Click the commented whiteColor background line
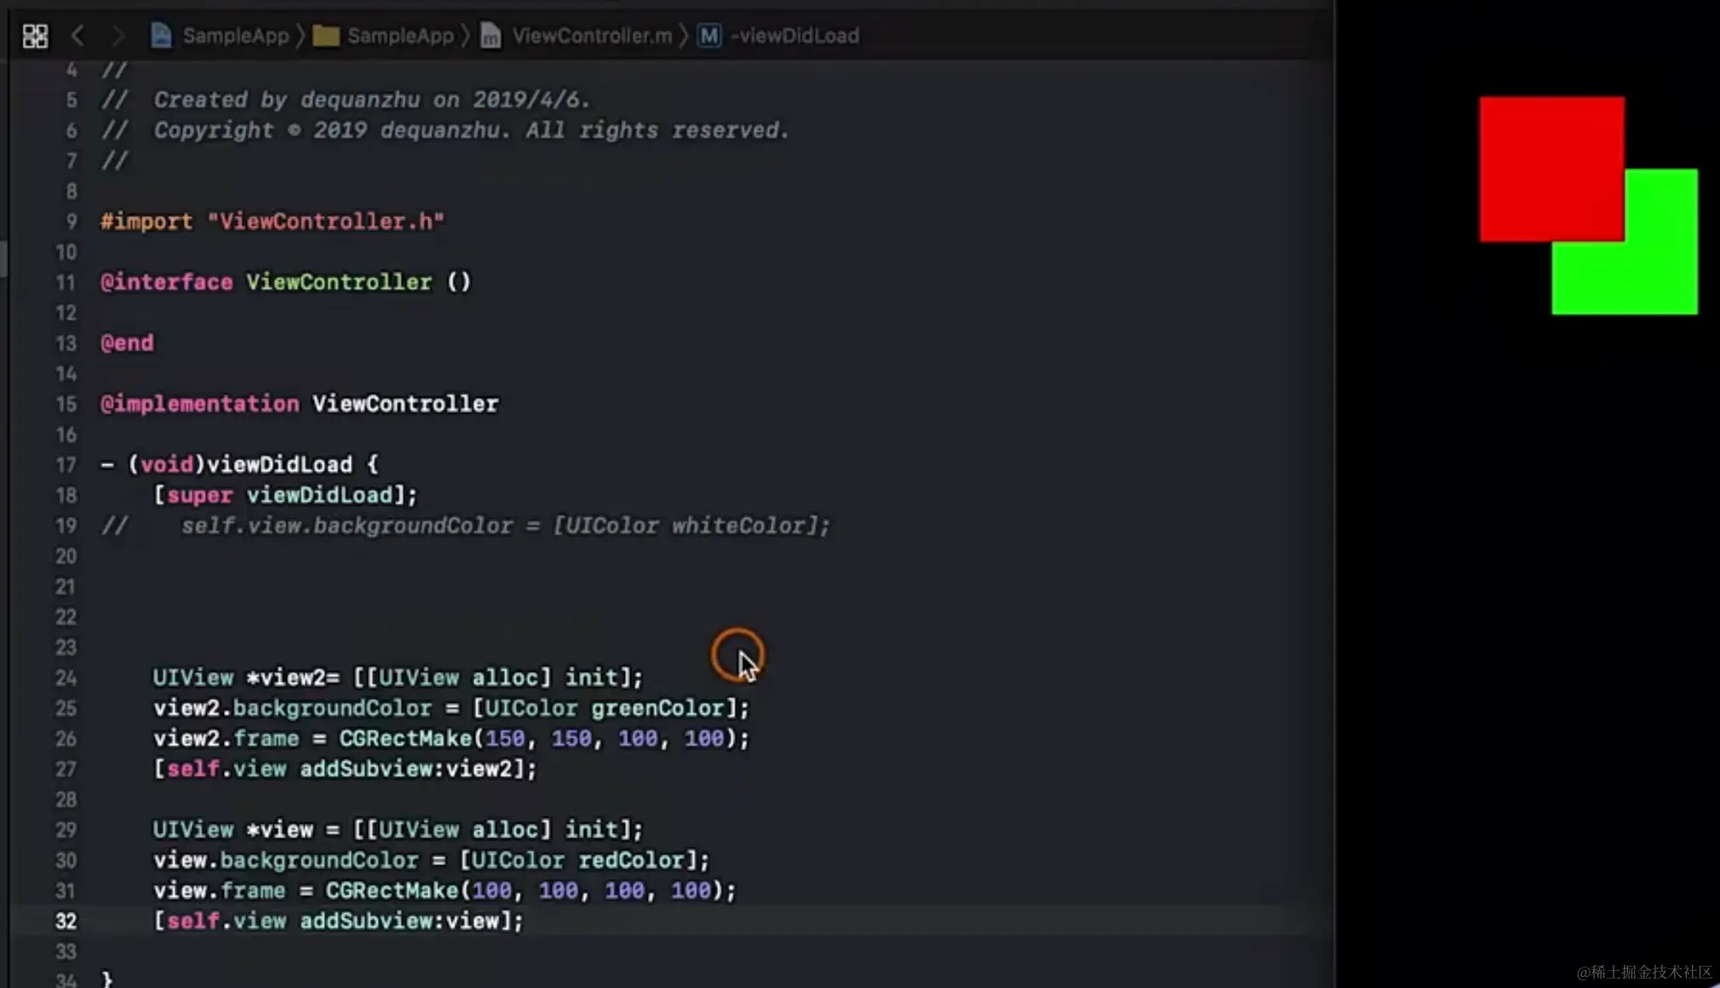Screen dimensions: 1720x988 (504, 526)
